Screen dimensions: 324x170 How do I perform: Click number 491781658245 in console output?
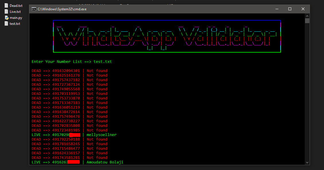click(x=66, y=144)
